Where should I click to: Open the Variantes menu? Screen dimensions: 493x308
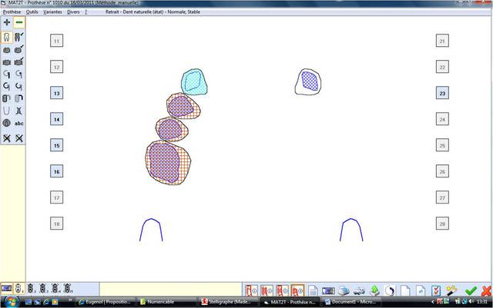coord(55,12)
